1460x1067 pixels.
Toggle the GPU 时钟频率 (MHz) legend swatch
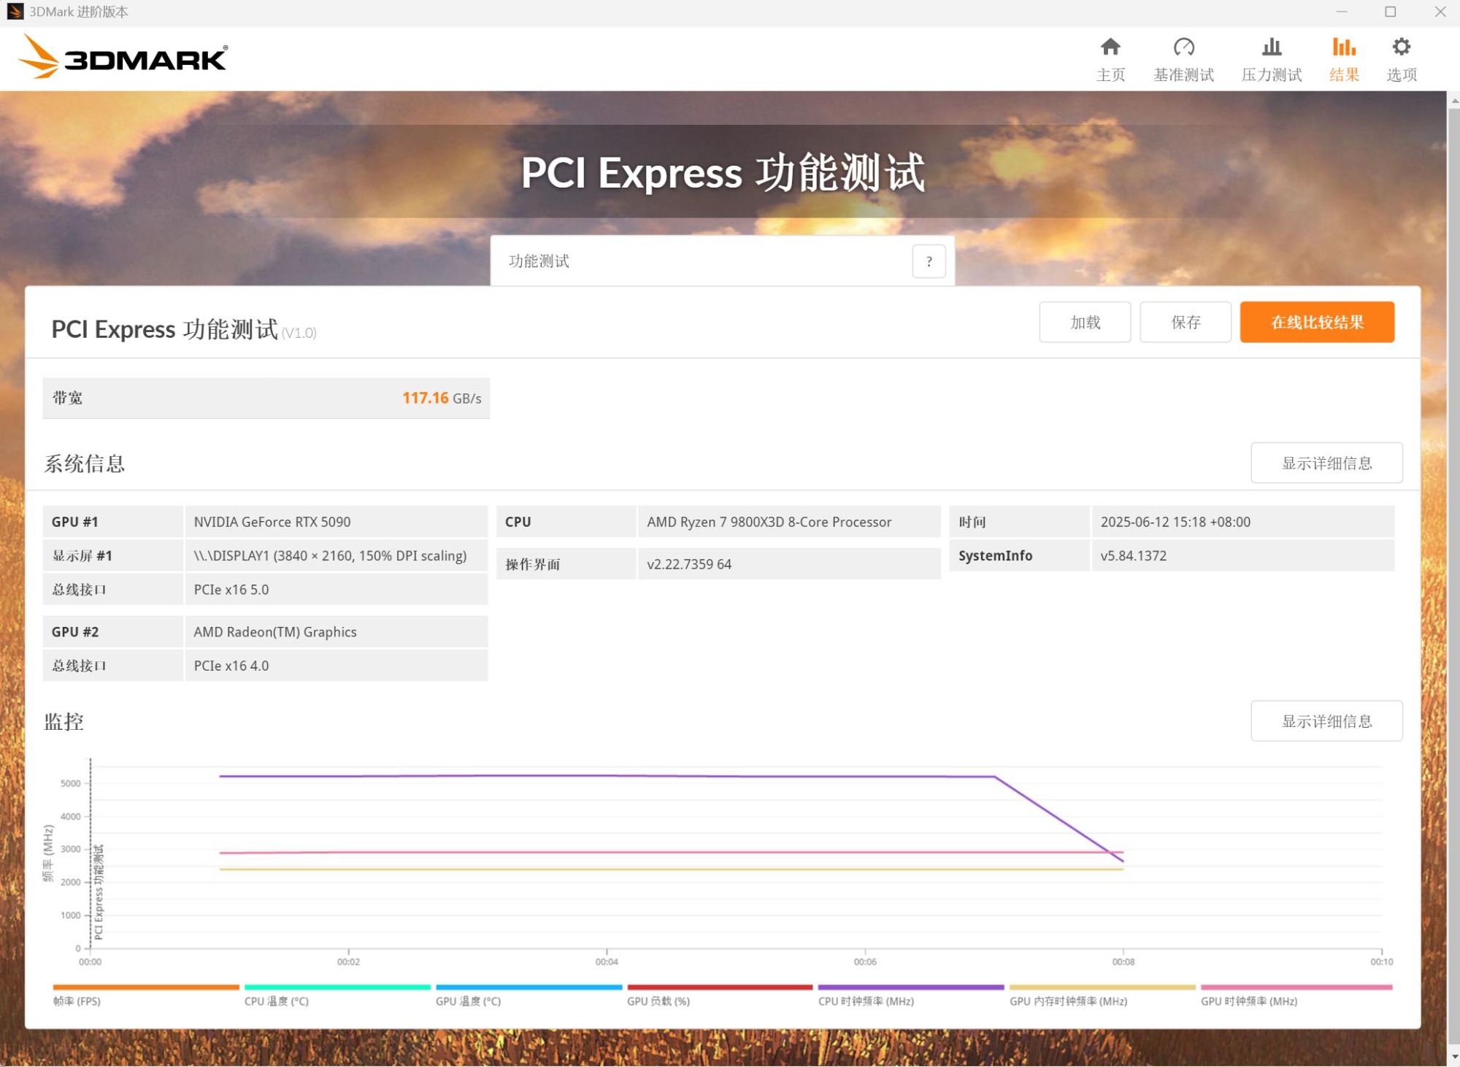1296,987
